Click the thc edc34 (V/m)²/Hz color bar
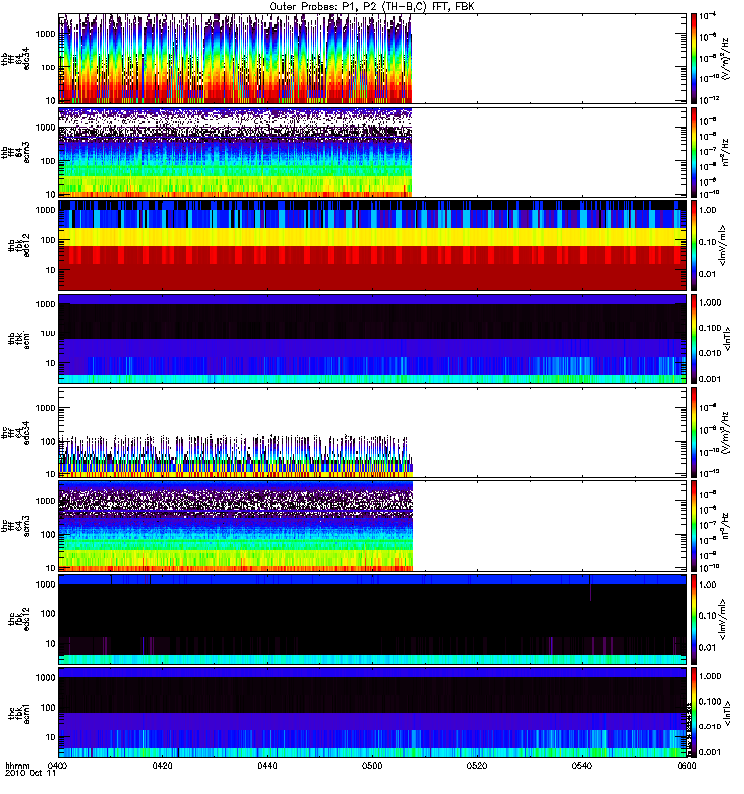 coord(694,433)
